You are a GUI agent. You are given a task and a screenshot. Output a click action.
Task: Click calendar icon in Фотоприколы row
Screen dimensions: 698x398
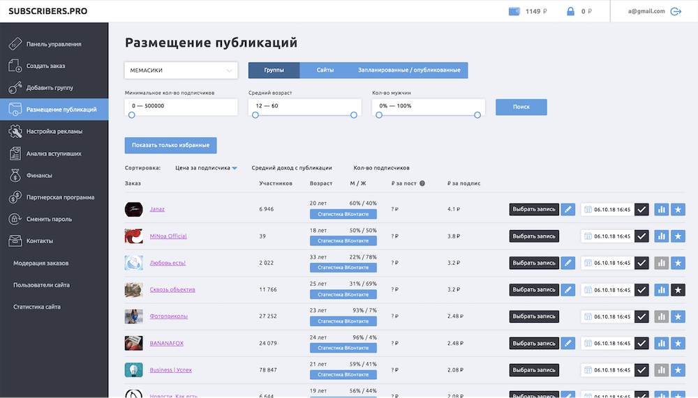coord(588,316)
